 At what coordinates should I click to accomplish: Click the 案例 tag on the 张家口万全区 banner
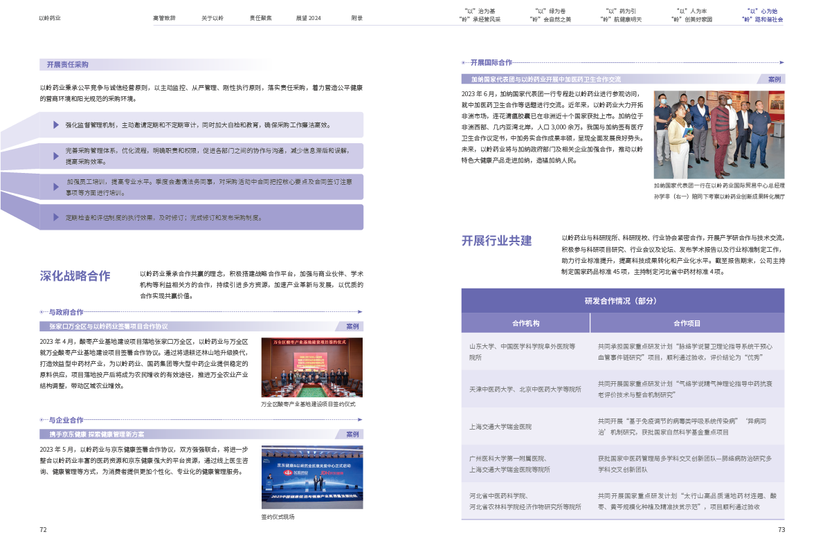click(x=352, y=326)
